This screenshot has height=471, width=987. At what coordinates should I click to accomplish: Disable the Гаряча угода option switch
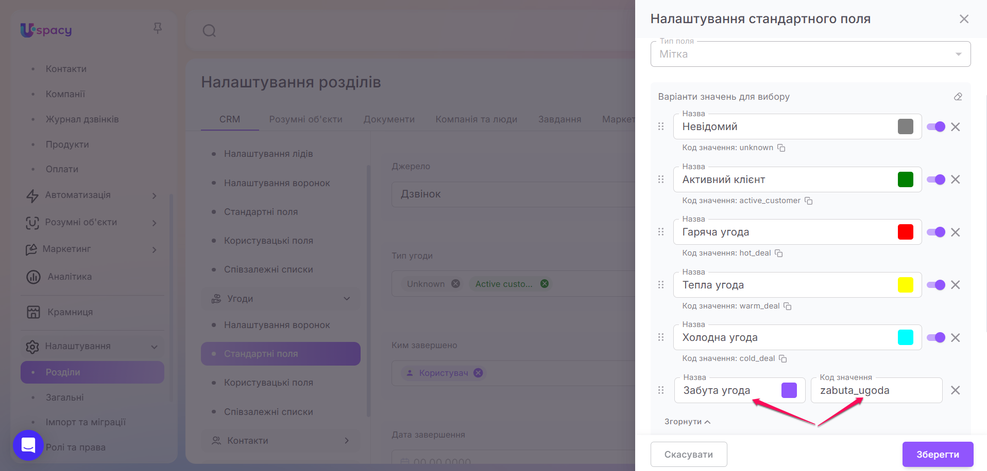tap(936, 232)
